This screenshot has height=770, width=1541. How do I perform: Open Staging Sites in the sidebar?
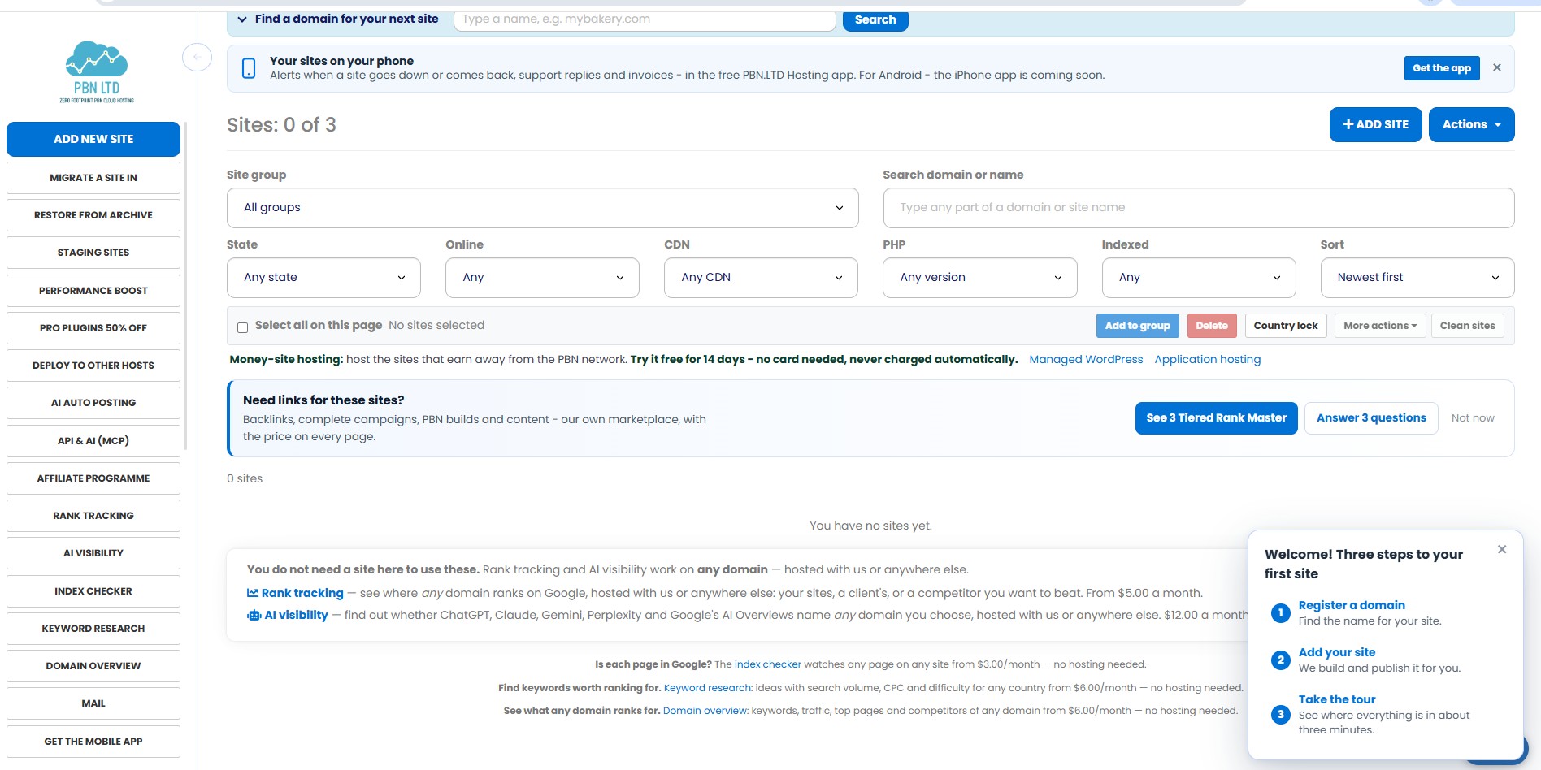coord(93,253)
